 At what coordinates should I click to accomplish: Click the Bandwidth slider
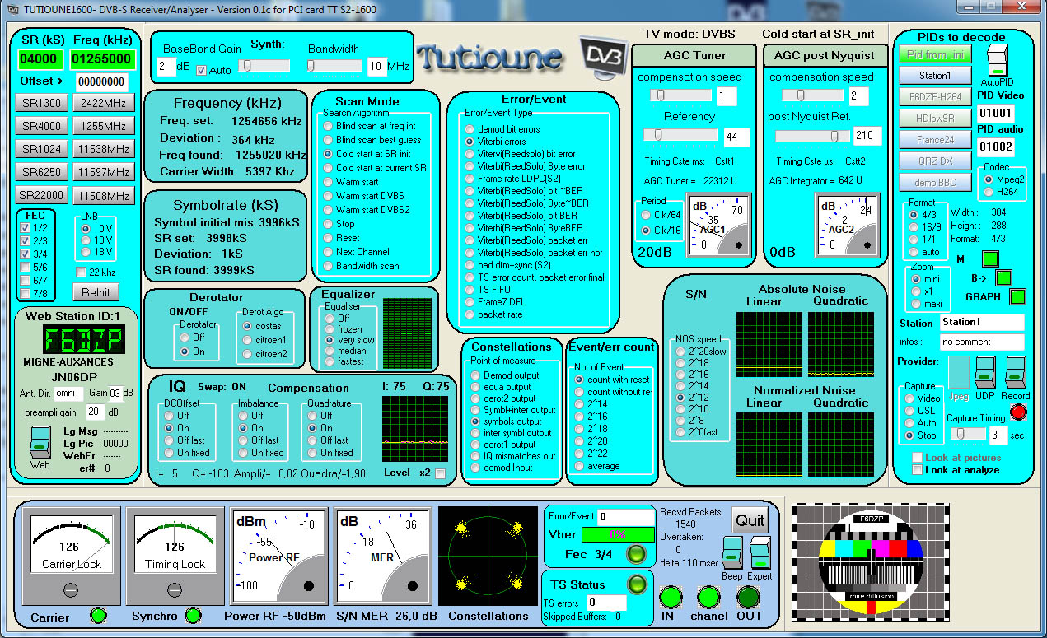335,66
